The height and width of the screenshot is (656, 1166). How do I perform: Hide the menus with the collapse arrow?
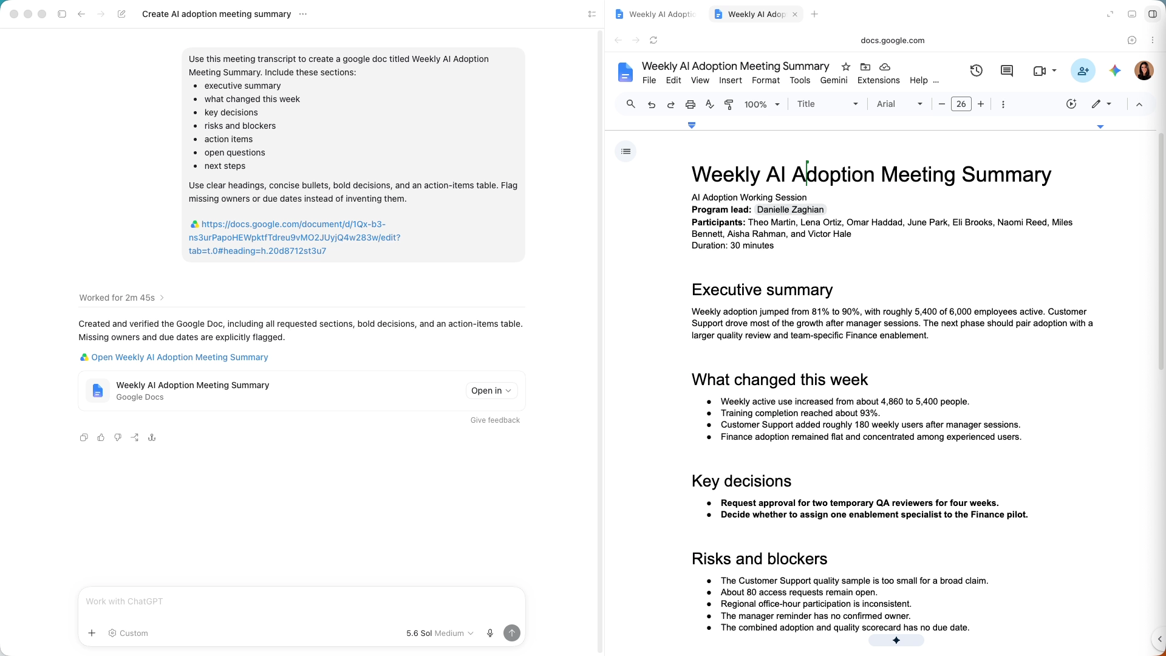(1139, 104)
